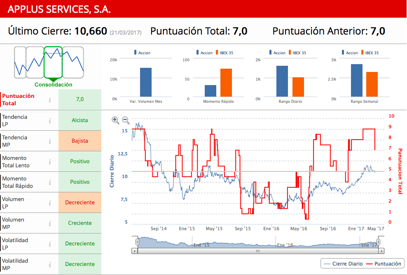Toggle Accion legend in Momento Rápido chart
Image resolution: width=407 pixels, height=275 pixels.
[x=205, y=53]
